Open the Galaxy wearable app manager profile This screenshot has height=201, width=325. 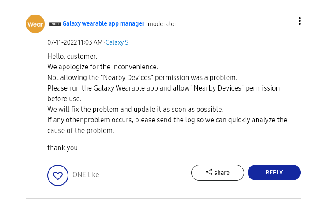click(x=103, y=23)
